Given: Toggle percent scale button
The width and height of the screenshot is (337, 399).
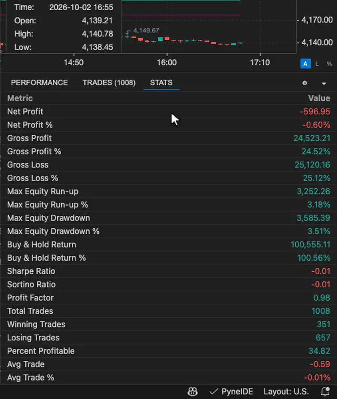Looking at the screenshot, I should click(329, 64).
